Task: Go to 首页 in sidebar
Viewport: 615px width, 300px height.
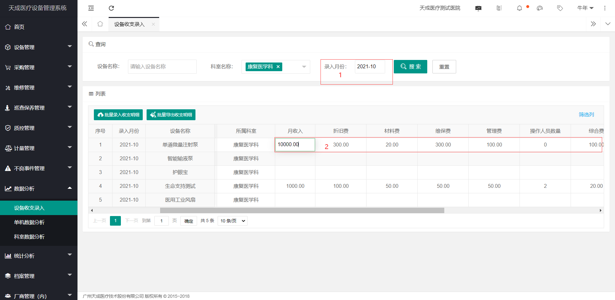Action: tap(39, 27)
